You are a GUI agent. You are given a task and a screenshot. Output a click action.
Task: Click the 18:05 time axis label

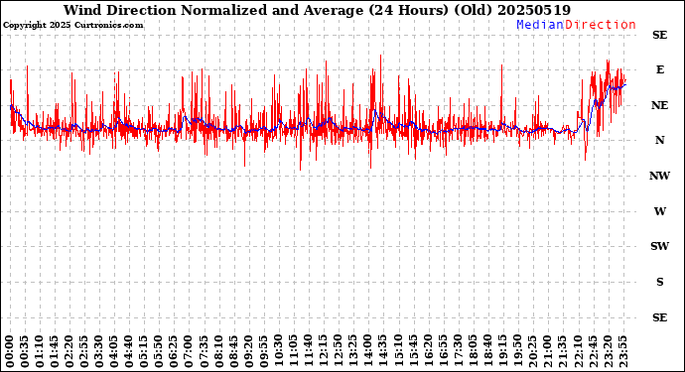pos(474,352)
